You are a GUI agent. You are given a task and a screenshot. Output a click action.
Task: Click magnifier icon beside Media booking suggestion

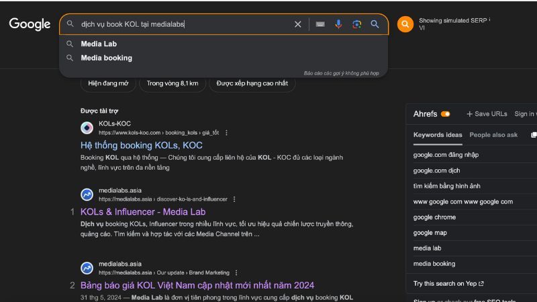(70, 58)
